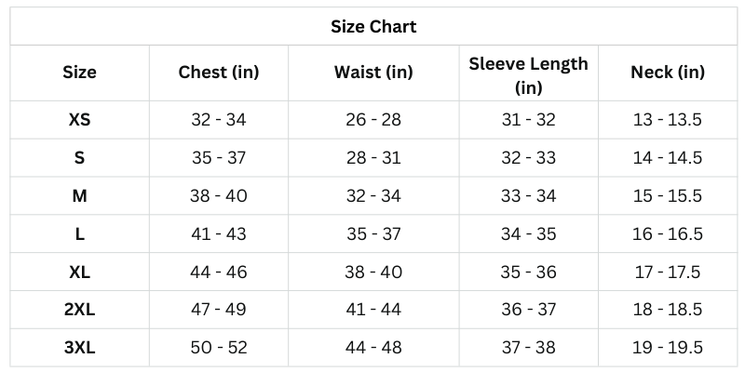Click the chest value 32 - 34
Viewport: 745px width, 372px height.
pyautogui.click(x=219, y=119)
